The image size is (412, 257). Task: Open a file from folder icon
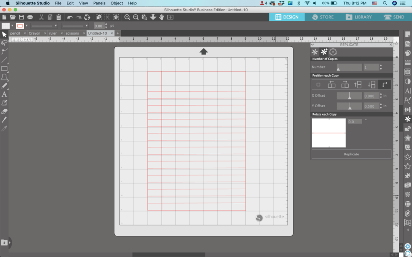[x=12, y=17]
